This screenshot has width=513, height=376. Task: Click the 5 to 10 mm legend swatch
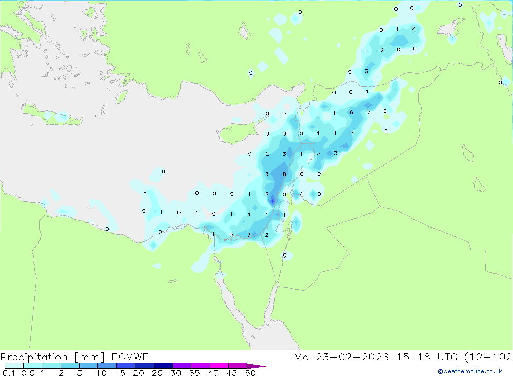coord(88,366)
